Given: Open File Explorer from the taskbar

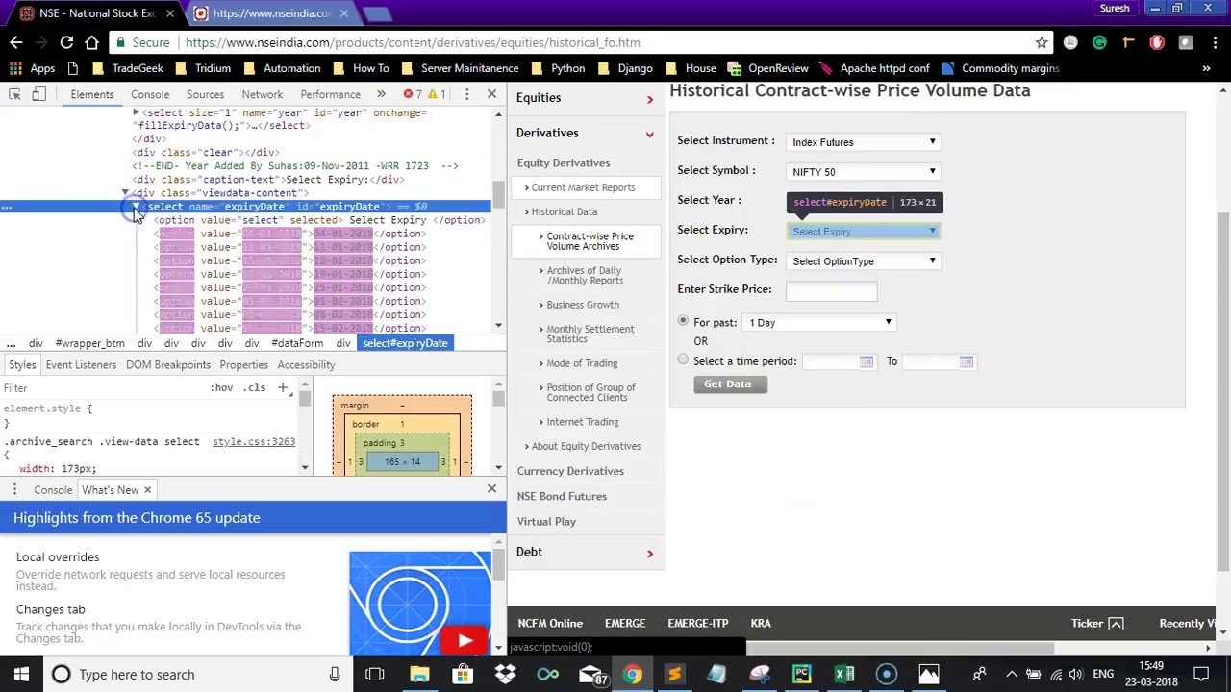Looking at the screenshot, I should tap(419, 675).
